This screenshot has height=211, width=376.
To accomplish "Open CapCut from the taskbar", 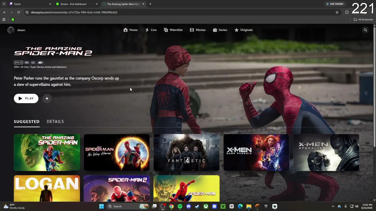I will pos(232,206).
